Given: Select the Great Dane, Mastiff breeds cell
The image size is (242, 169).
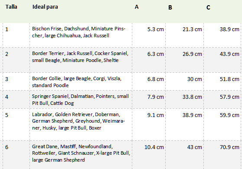Looking at the screenshot, I should (x=81, y=155).
